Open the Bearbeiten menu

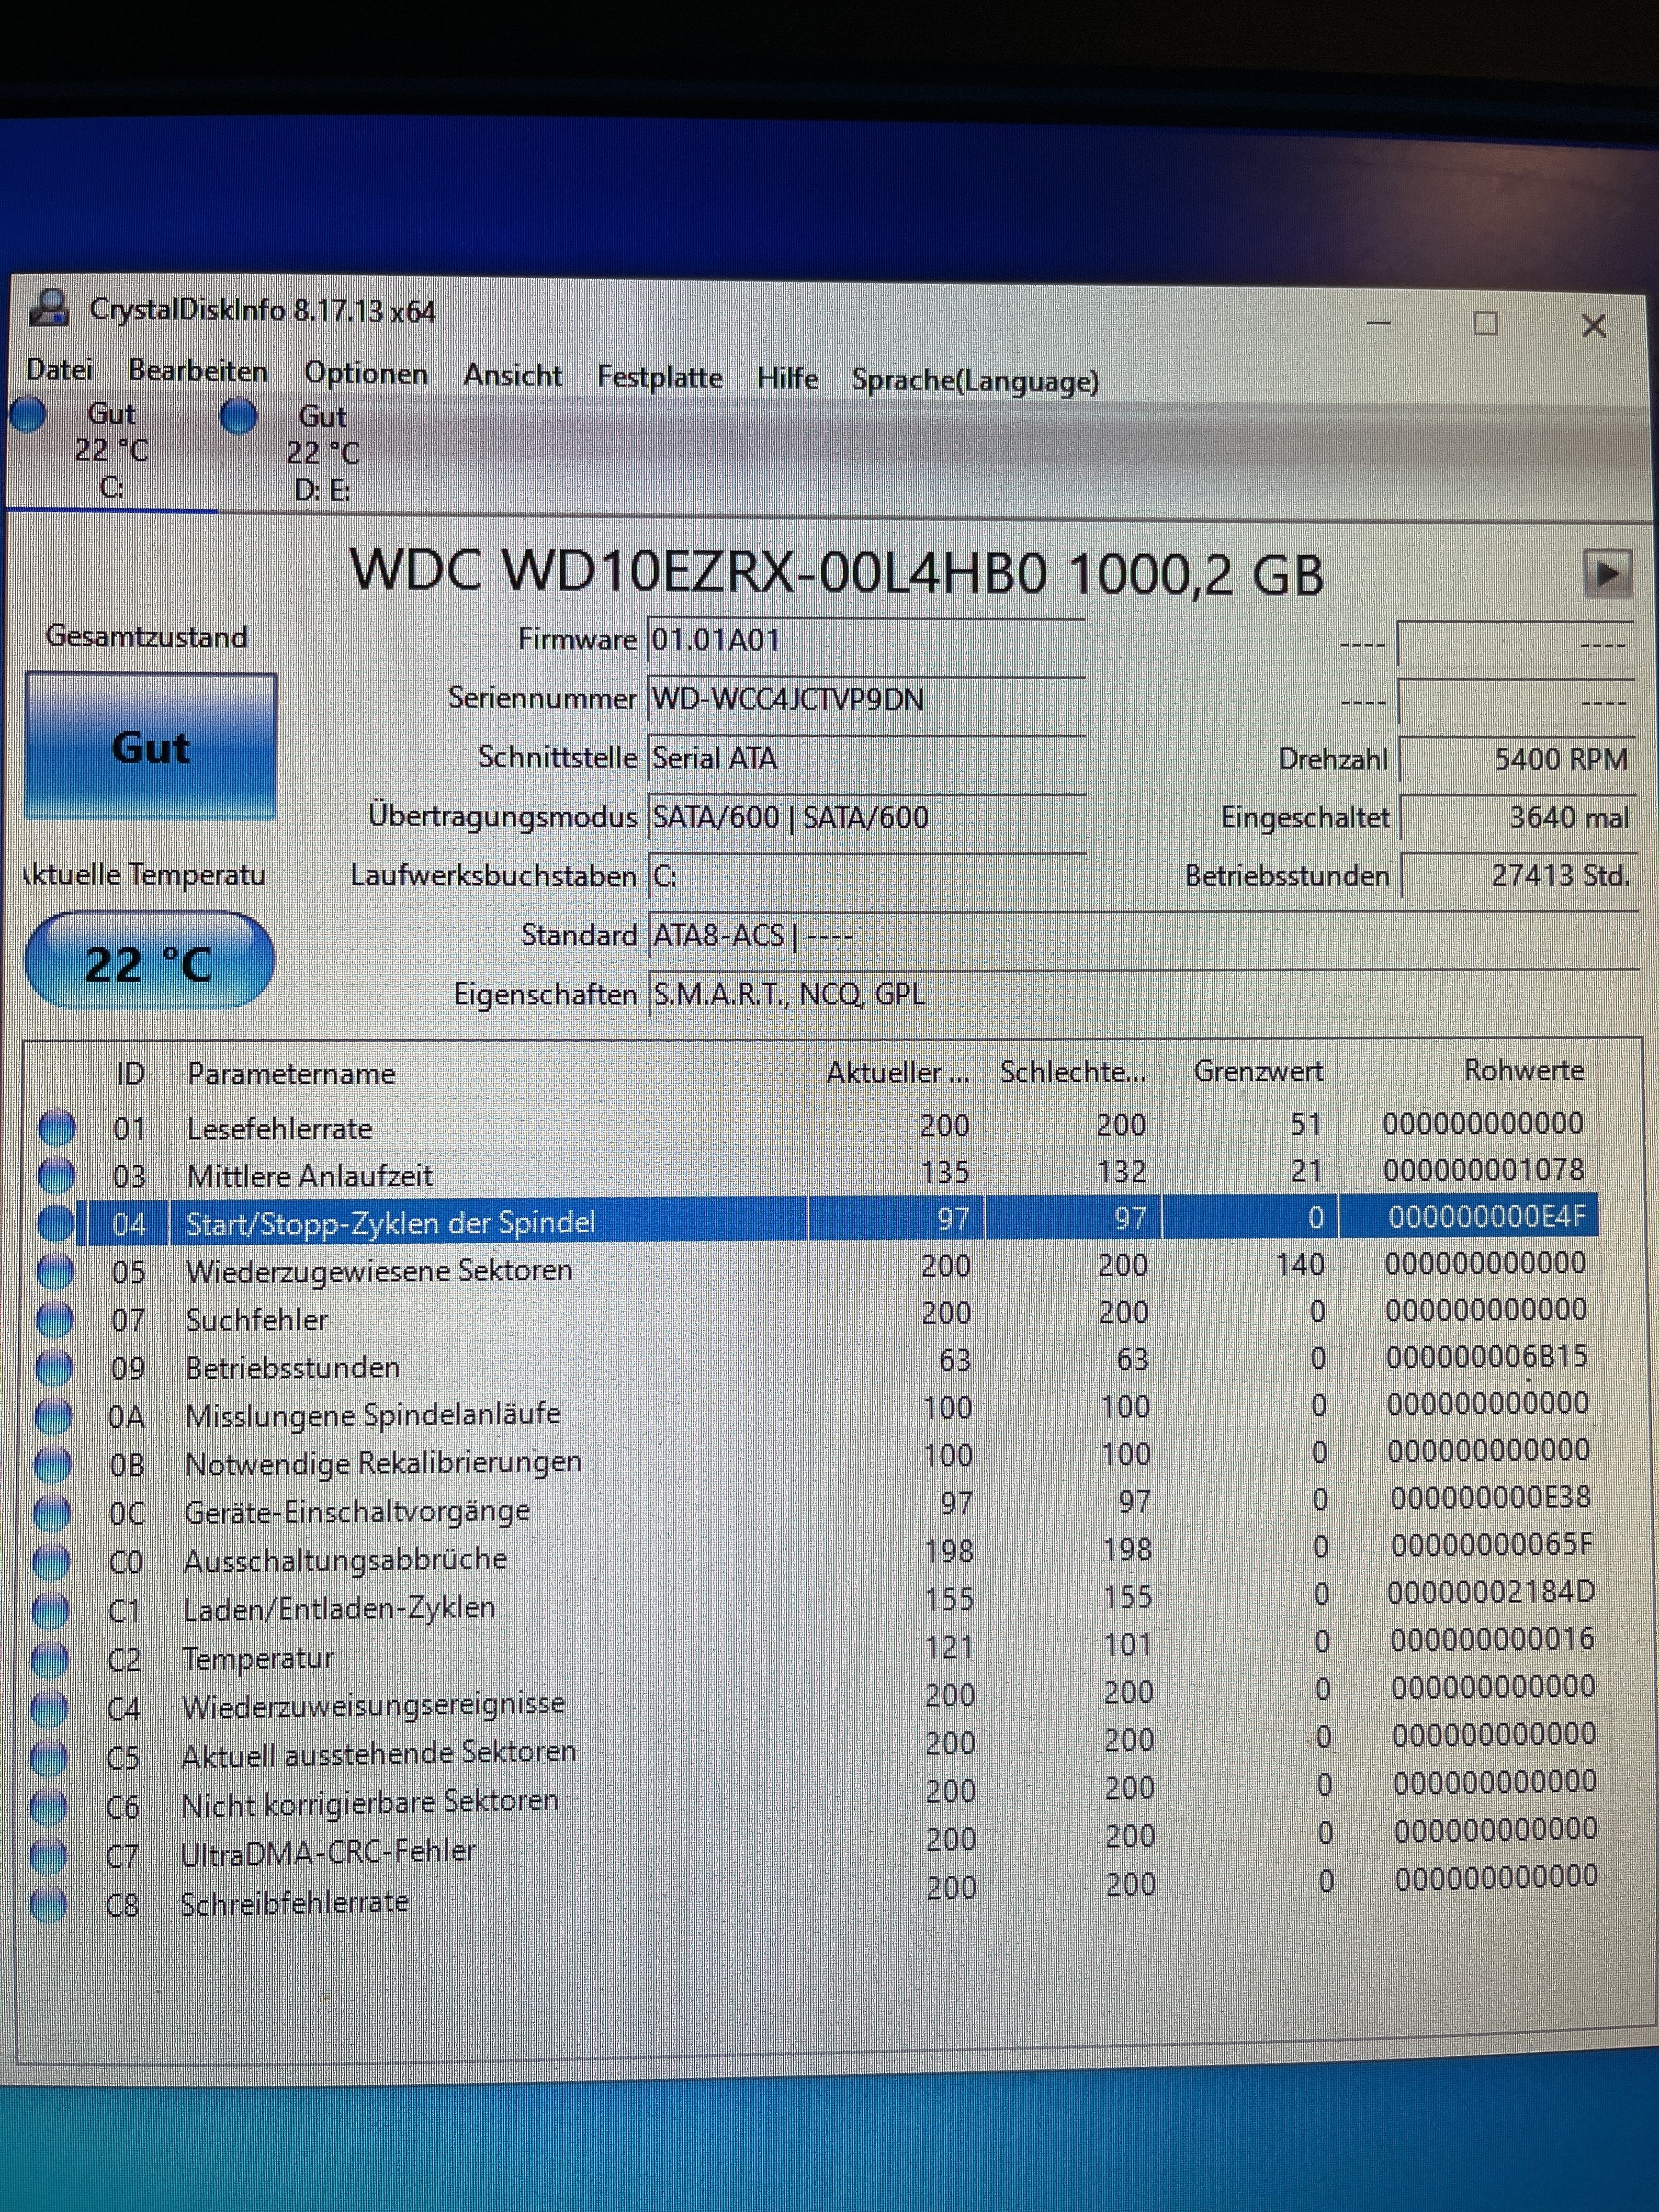[198, 371]
